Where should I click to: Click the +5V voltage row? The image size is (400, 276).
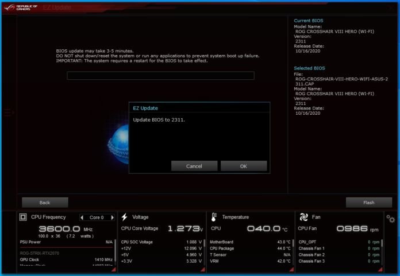161,255
